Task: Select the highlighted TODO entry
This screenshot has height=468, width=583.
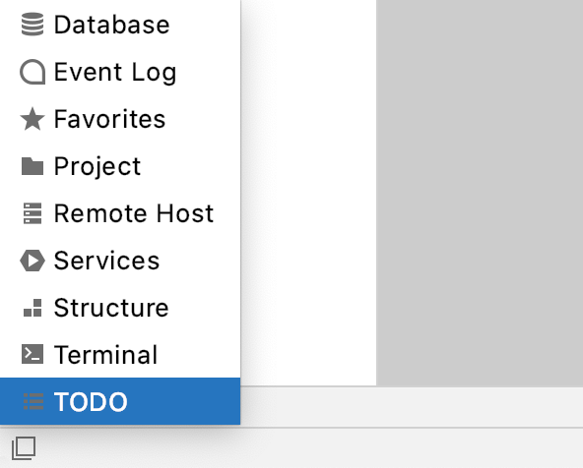Action: (120, 401)
